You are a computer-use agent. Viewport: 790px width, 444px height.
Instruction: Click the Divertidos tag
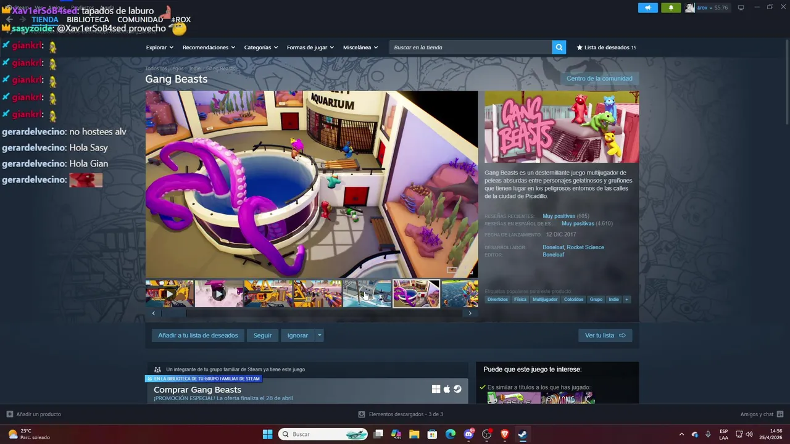pos(497,299)
